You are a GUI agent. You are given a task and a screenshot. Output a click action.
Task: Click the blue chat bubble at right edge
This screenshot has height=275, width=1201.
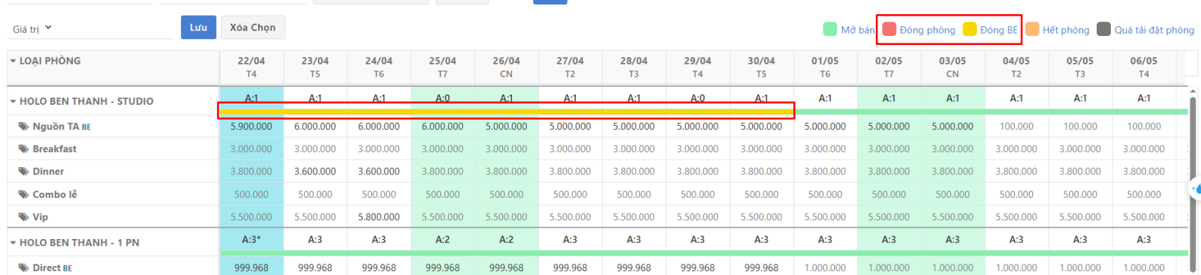1196,188
